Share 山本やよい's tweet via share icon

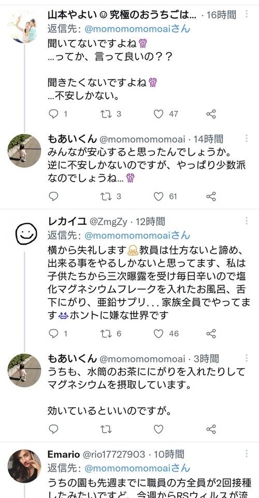211,114
